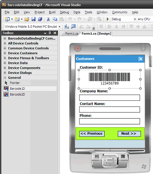Open the target device emulator dropdown
The height and width of the screenshot is (174, 153).
[x=59, y=27]
